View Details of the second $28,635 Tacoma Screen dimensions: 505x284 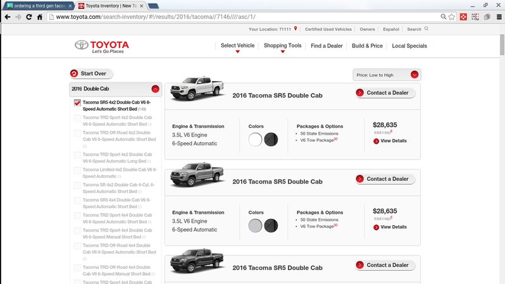tap(390, 227)
